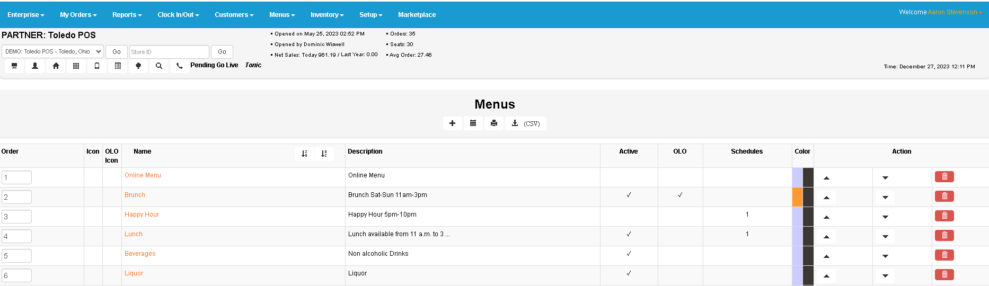
Task: Open the Clock In/Out menu
Action: point(178,15)
